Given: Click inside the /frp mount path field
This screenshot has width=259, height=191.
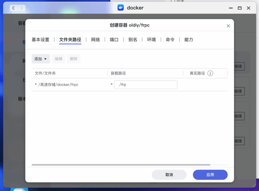Looking at the screenshot, I should pos(146,84).
